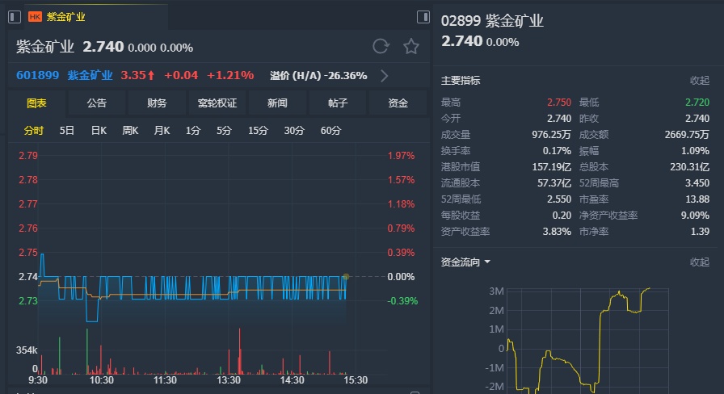Image resolution: width=724 pixels, height=394 pixels.
Task: Click the 溢价 (H/A) -26.36% text
Action: [x=318, y=75]
